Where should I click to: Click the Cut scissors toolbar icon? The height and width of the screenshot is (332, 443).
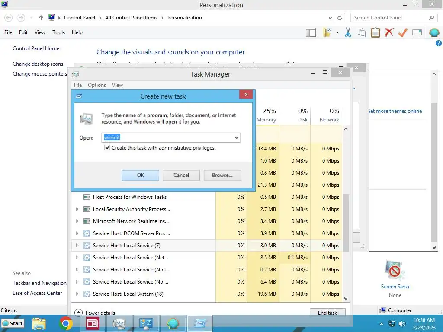(348, 32)
